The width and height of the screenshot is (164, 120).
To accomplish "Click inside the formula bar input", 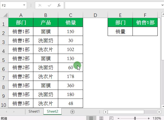I will coord(113,5).
